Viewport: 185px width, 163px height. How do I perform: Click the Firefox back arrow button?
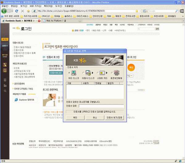(4, 11)
